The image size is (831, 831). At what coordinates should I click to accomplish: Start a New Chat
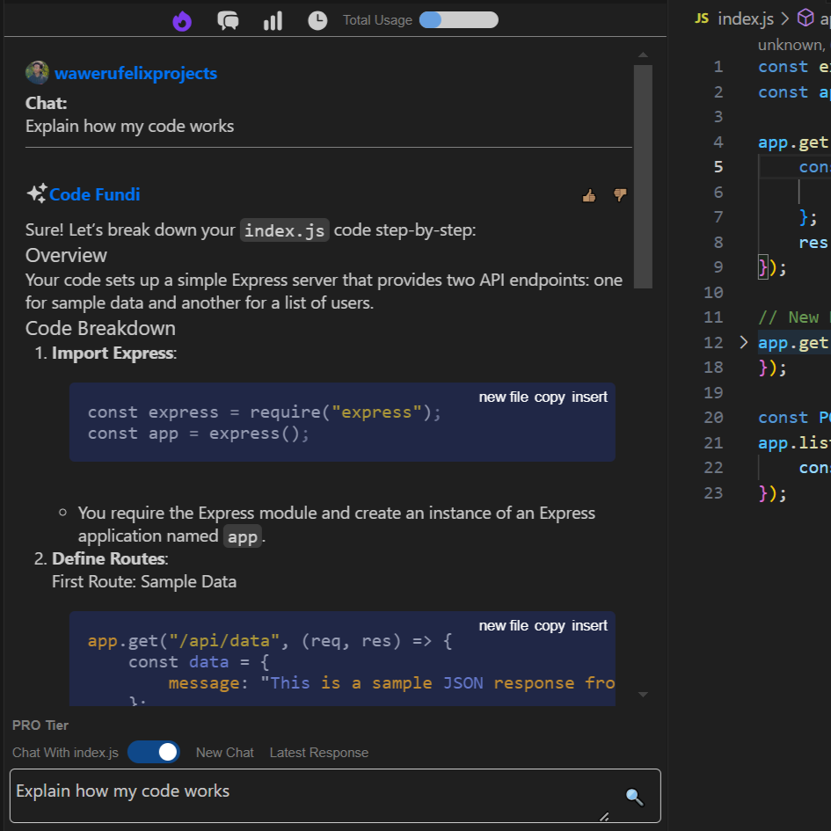(x=225, y=753)
